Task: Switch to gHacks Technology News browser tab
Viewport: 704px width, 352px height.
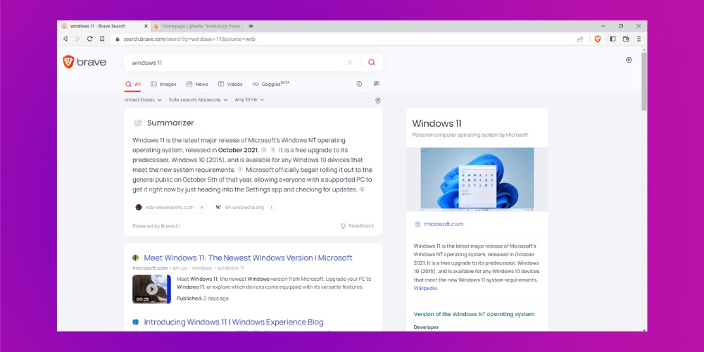Action: coord(197,26)
